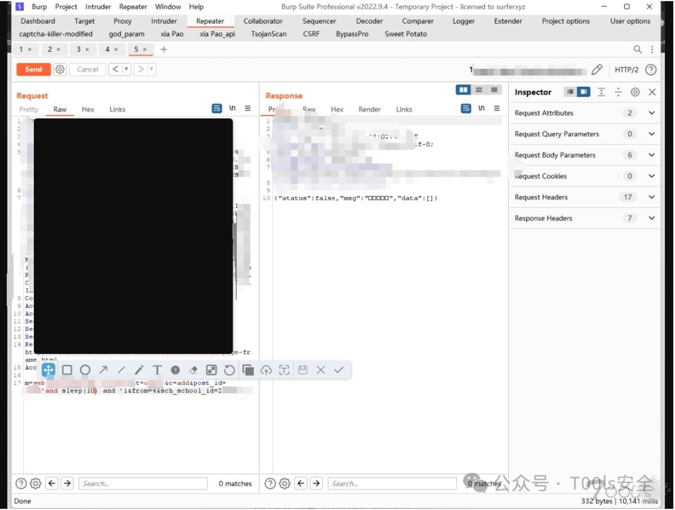The image size is (675, 510).
Task: Select Request Pretty view tab
Action: [28, 110]
